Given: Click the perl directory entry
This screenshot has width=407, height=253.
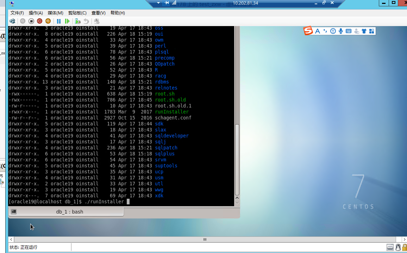Looking at the screenshot, I should click(x=161, y=46).
